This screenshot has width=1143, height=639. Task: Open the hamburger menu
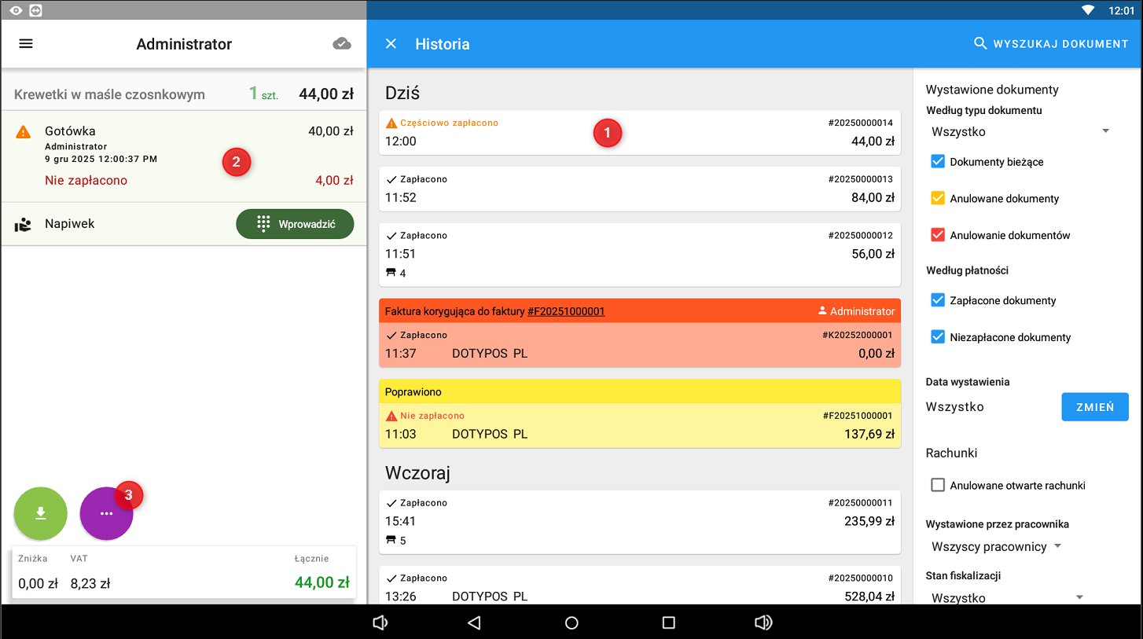click(26, 44)
